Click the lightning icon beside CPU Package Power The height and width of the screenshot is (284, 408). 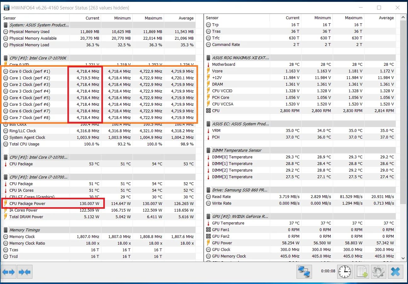(x=5, y=204)
